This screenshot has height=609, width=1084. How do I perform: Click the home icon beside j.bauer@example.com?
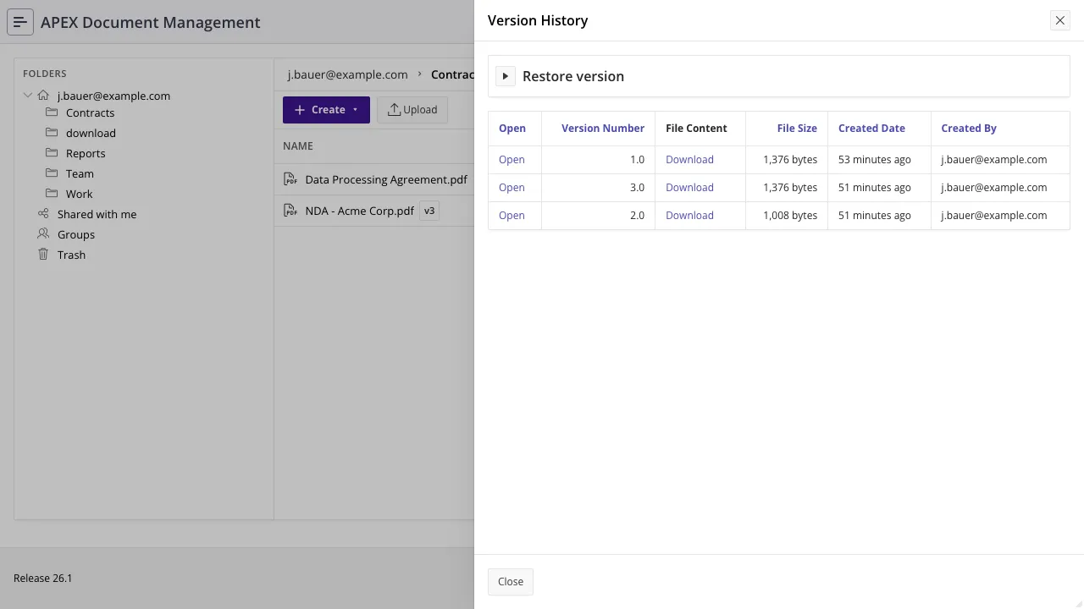(43, 96)
